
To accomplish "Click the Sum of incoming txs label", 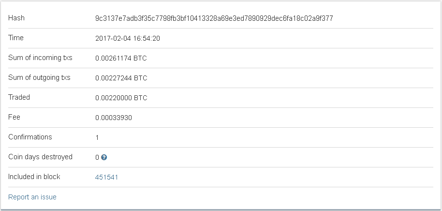I will pos(40,58).
